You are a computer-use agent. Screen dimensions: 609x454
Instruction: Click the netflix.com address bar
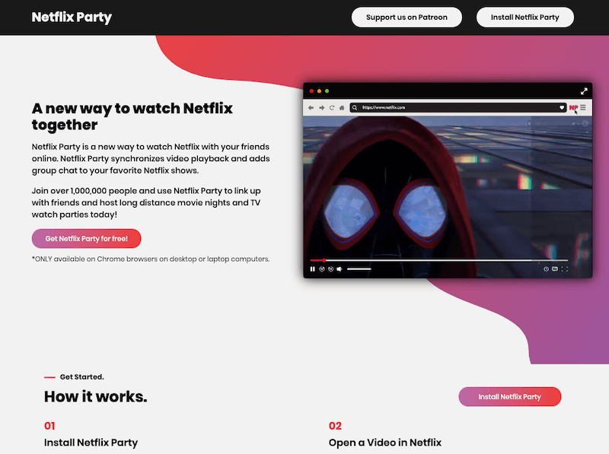tap(458, 108)
